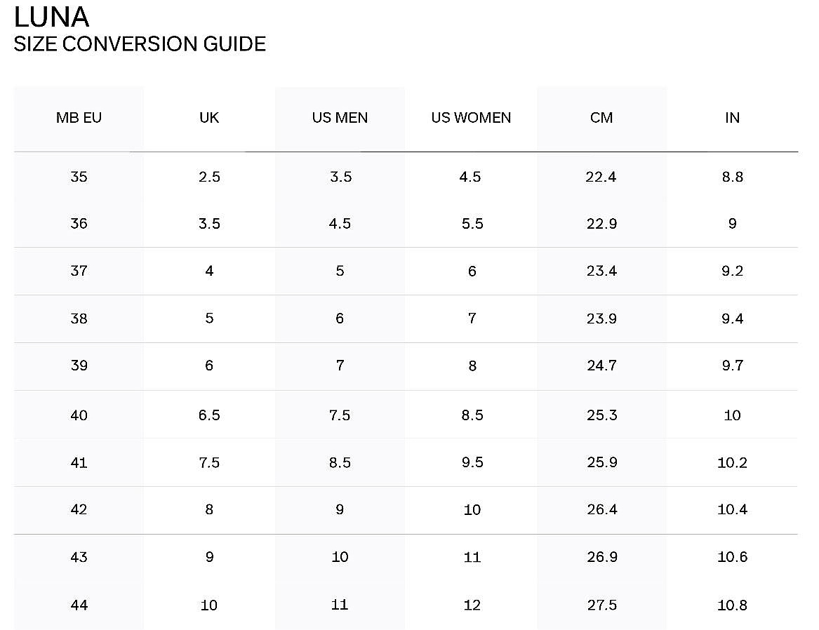The width and height of the screenshot is (819, 630).
Task: Click the 27.5 CM value
Action: tap(601, 605)
